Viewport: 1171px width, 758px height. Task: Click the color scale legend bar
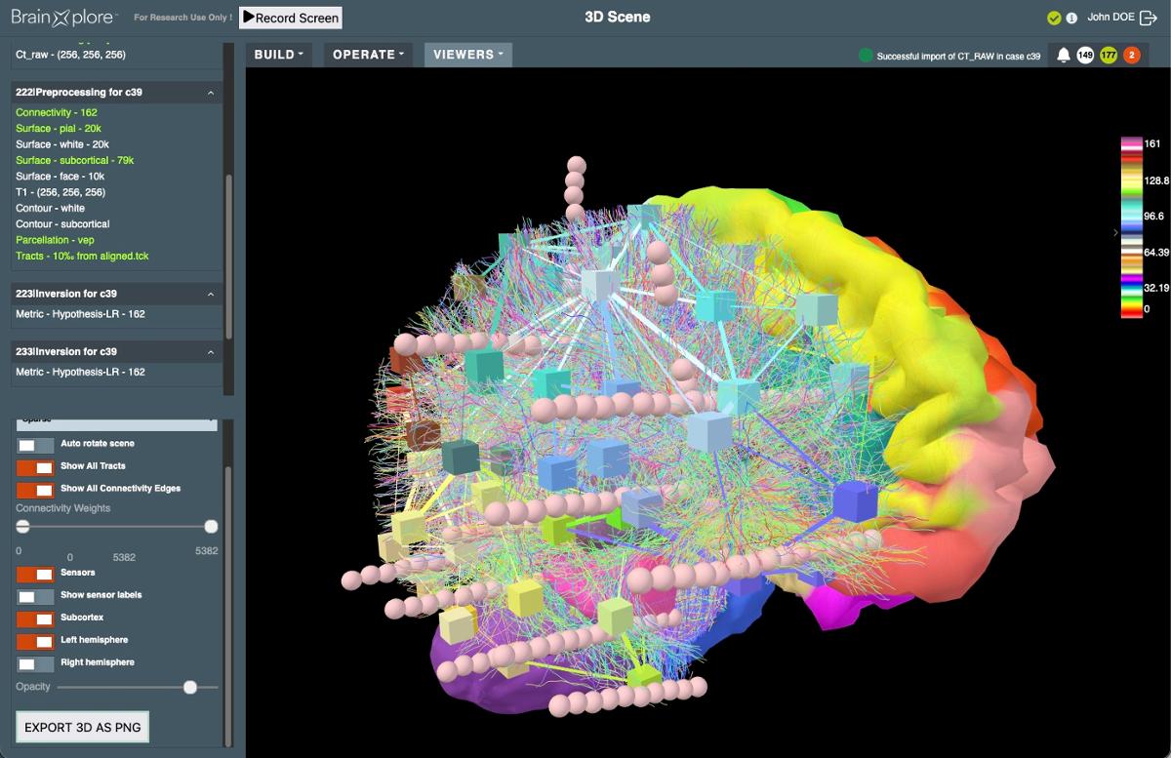[x=1131, y=227]
